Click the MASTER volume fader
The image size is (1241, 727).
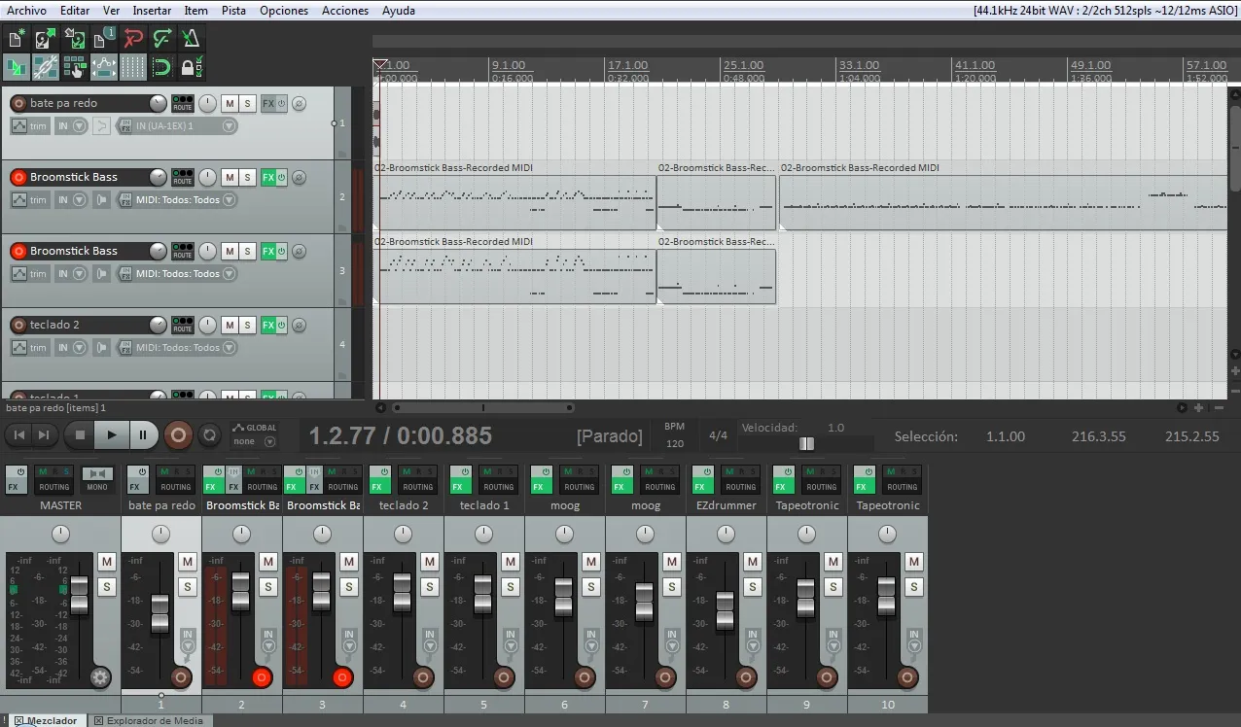tap(79, 595)
